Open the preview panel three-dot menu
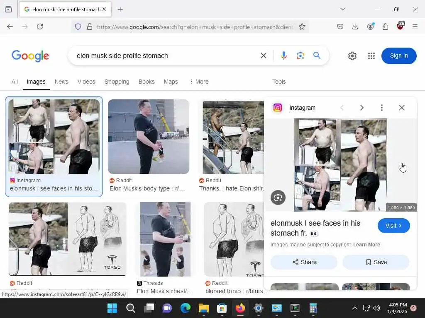Screen dimensions: 425x318 pos(382,108)
